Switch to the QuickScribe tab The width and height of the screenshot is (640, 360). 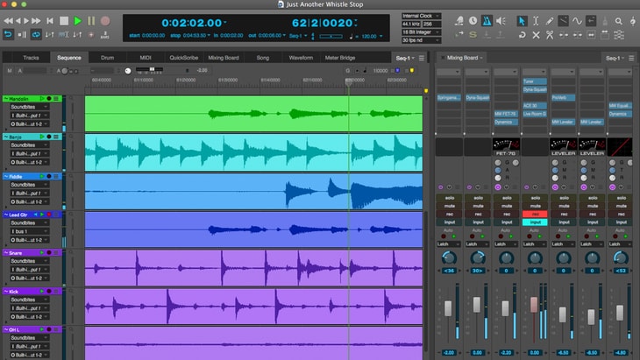184,58
